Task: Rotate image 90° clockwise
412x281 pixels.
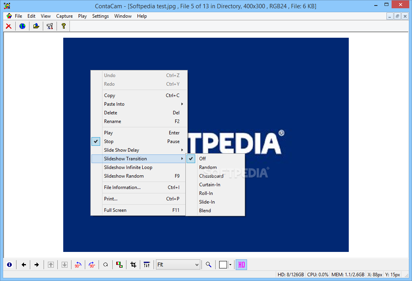Action: (92, 265)
